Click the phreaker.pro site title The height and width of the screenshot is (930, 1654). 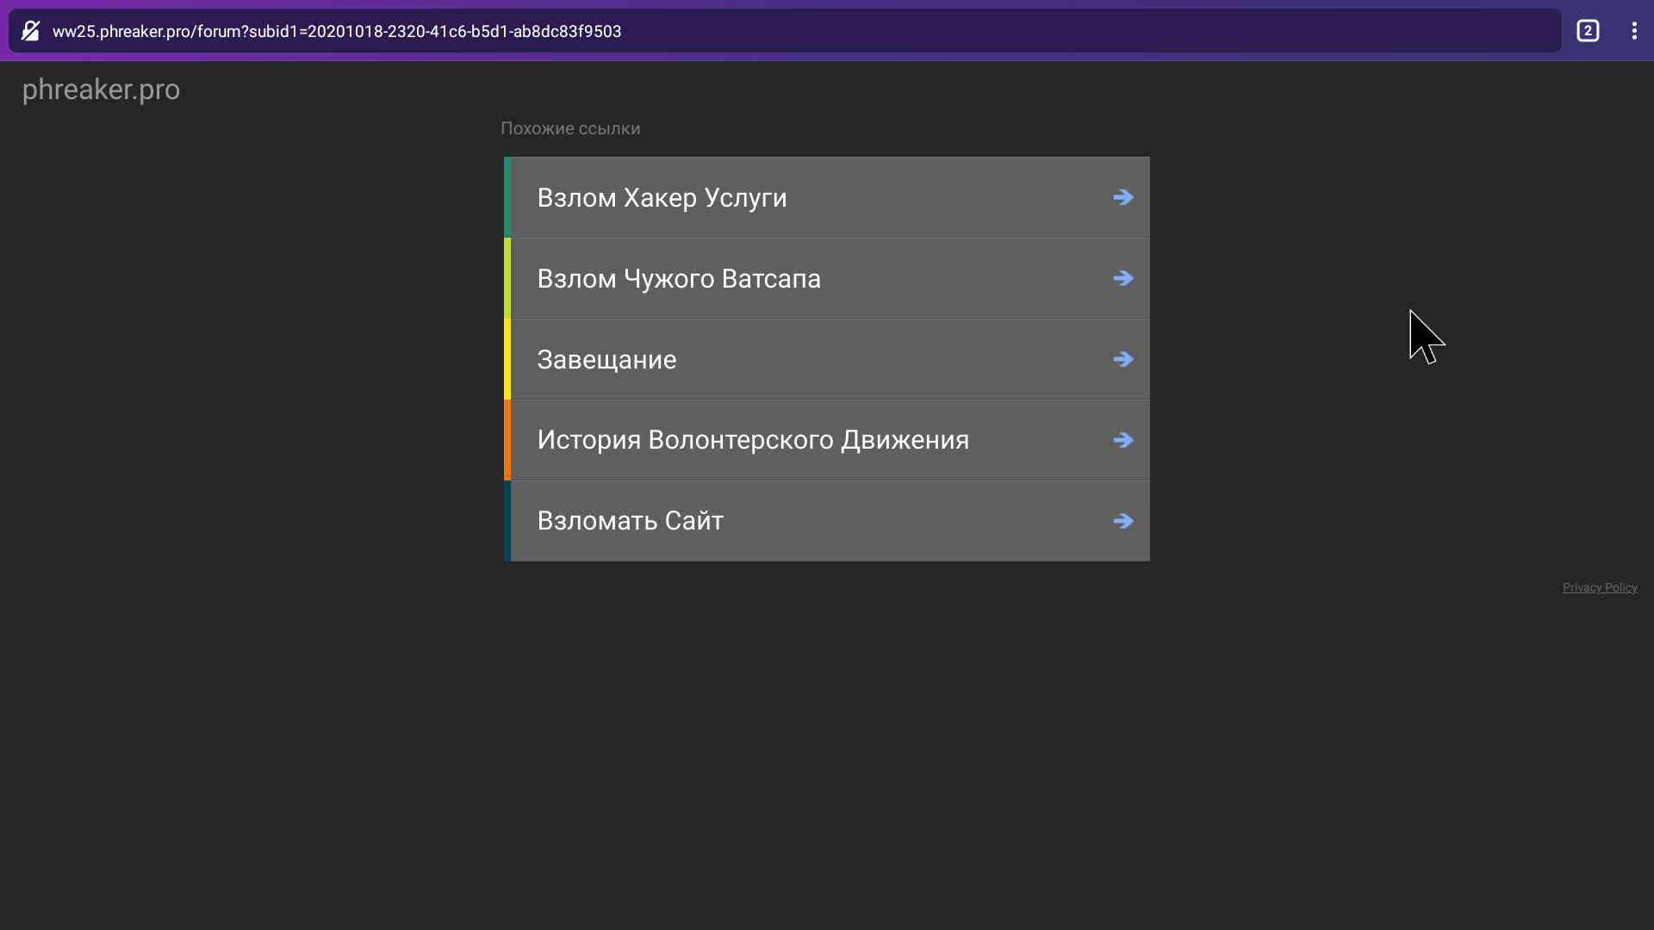pyautogui.click(x=101, y=90)
